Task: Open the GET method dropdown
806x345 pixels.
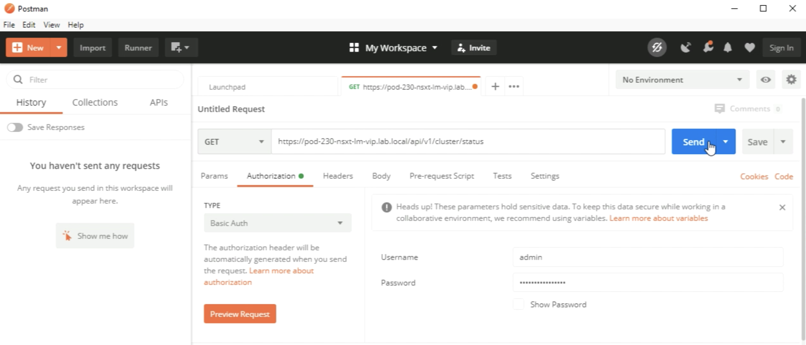Action: pyautogui.click(x=234, y=142)
